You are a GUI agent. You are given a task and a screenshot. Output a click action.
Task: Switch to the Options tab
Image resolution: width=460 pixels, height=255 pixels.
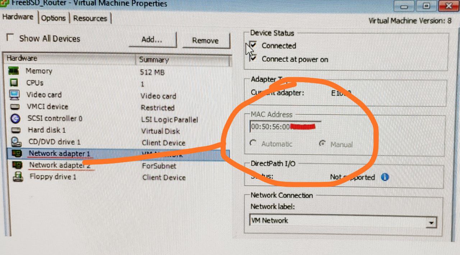coord(53,18)
